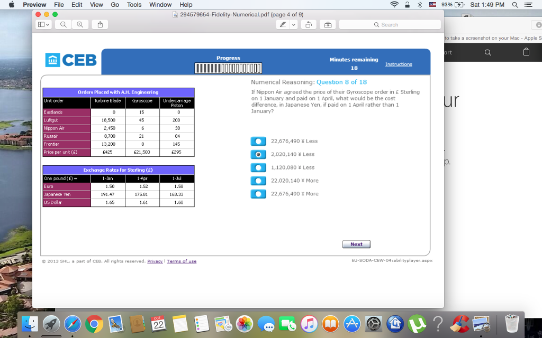
Task: Open Messages from the dock
Action: click(x=266, y=324)
